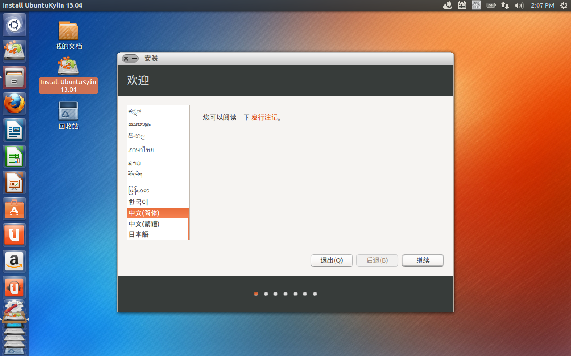Open Ubuntu One from the dock
The width and height of the screenshot is (571, 356).
coord(14,235)
